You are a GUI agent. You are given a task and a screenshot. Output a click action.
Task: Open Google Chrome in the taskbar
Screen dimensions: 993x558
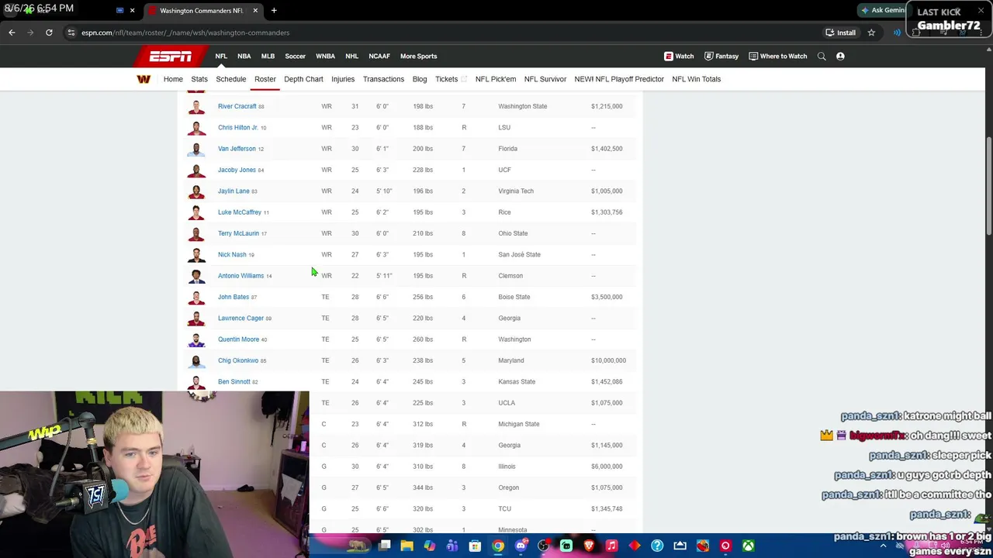(x=498, y=546)
